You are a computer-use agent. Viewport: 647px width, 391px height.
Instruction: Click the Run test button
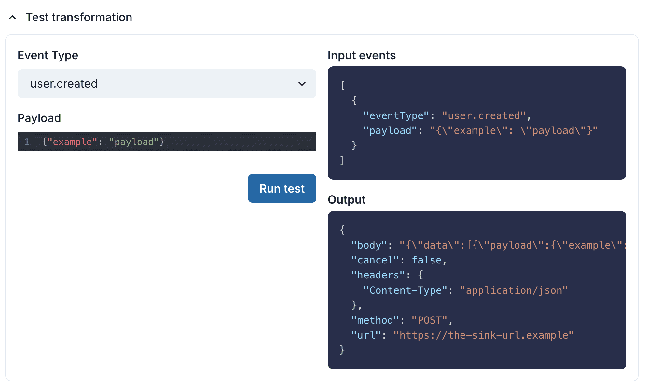pos(282,188)
